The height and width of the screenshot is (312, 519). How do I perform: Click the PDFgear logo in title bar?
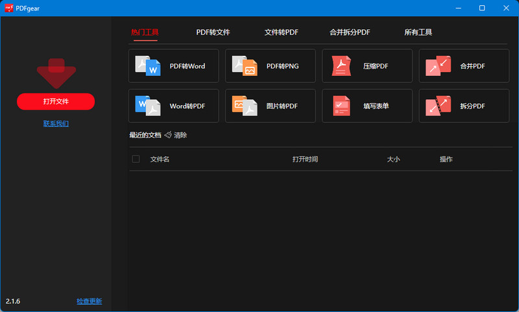click(9, 8)
